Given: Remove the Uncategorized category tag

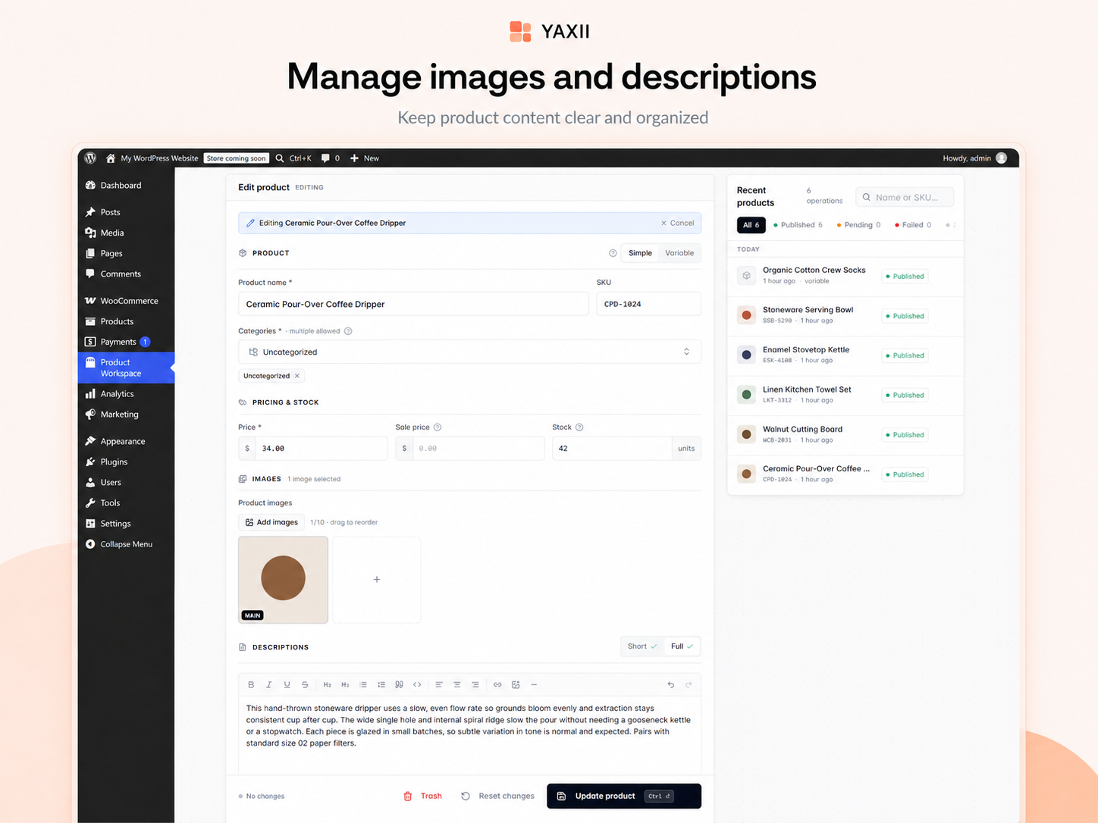Looking at the screenshot, I should 297,376.
